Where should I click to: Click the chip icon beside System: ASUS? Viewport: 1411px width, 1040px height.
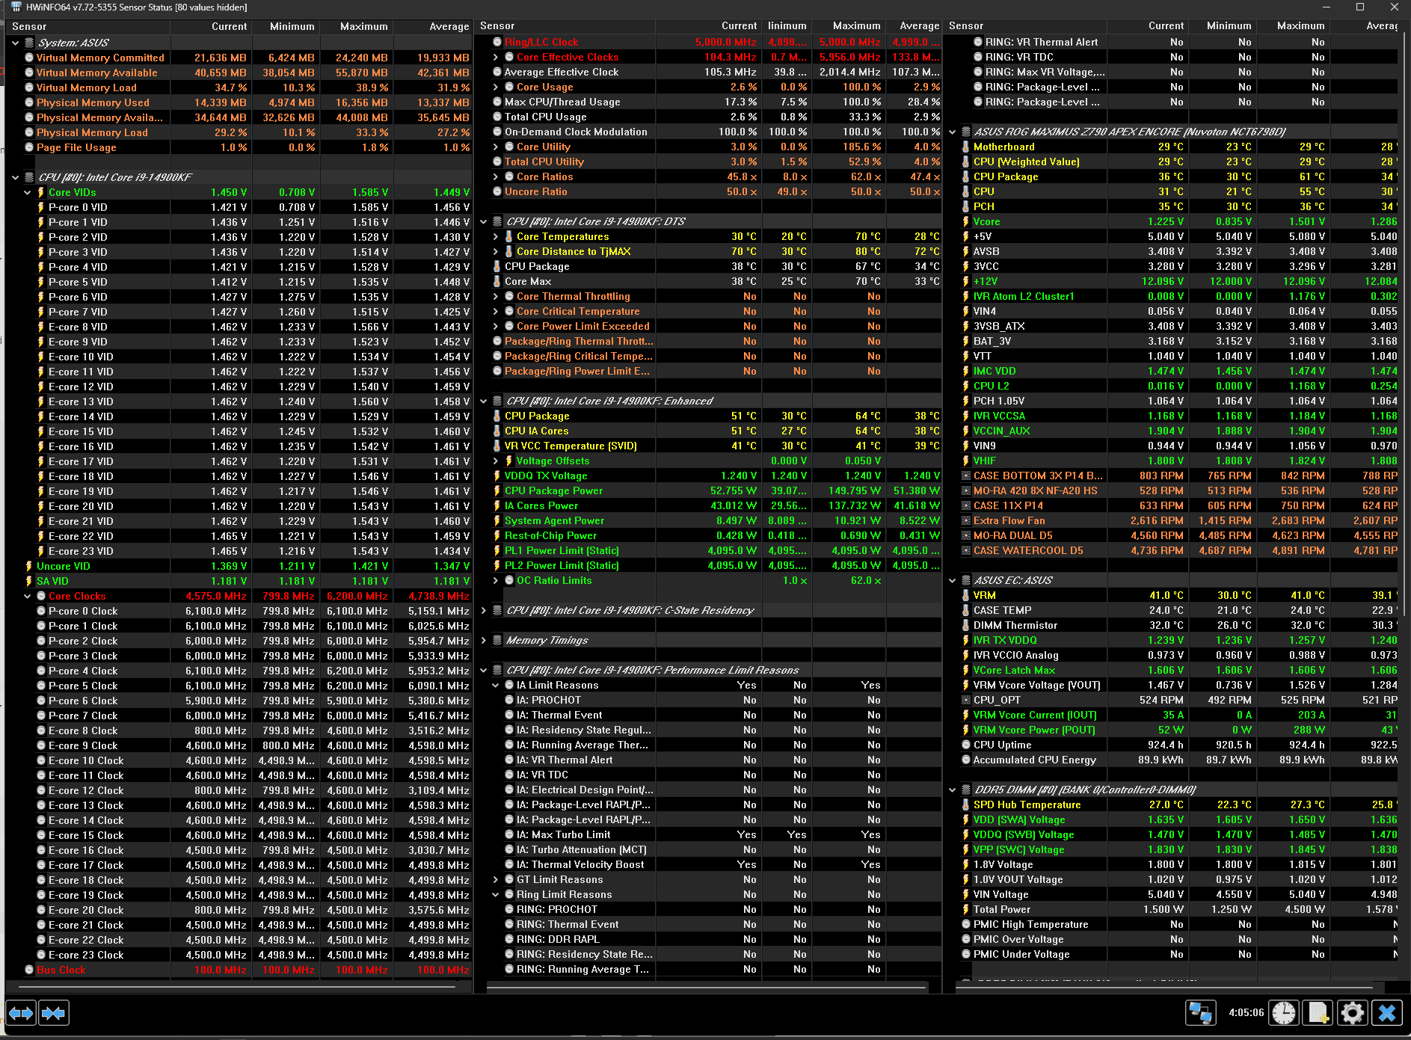[29, 43]
